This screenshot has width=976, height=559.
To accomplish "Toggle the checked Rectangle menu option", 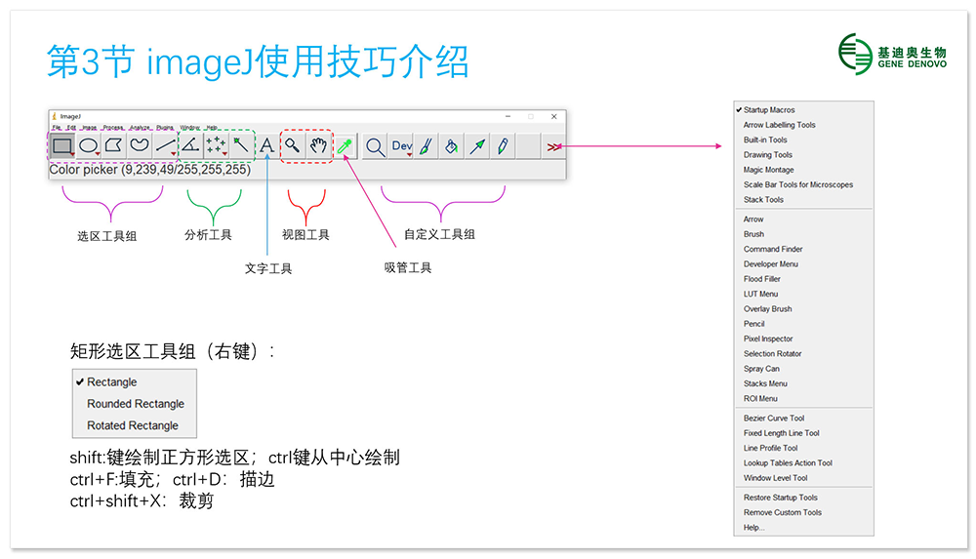I will coord(135,381).
